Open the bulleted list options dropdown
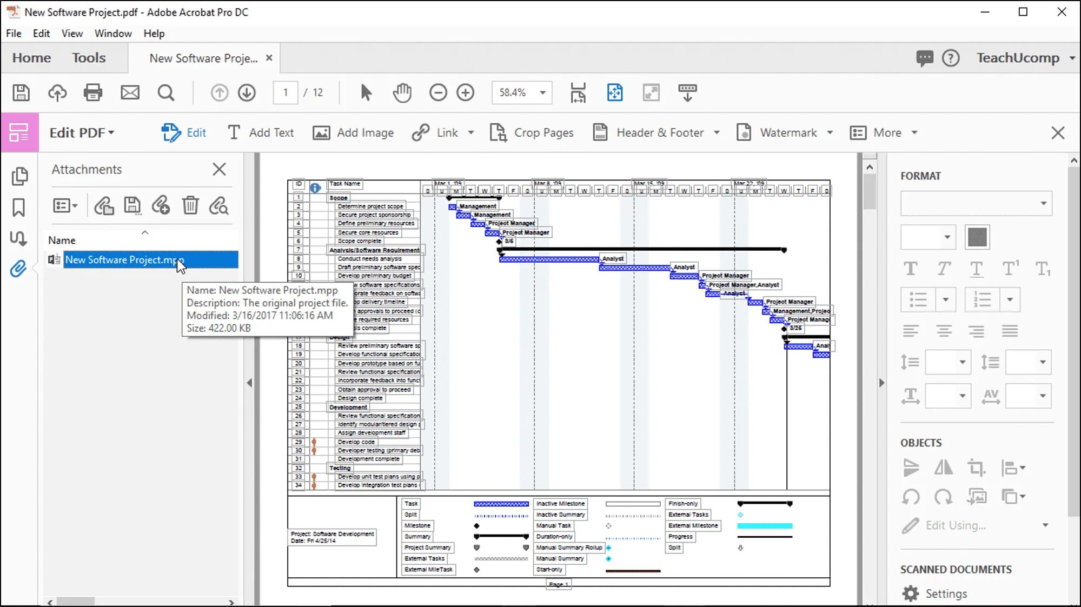Screen dimensions: 1081x607 946,299
